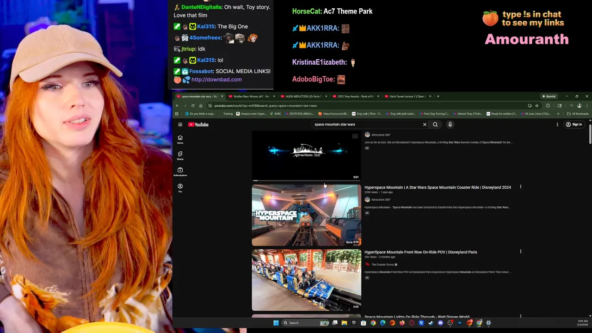Open All Bookmarks folder
The image size is (592, 333).
[x=578, y=114]
